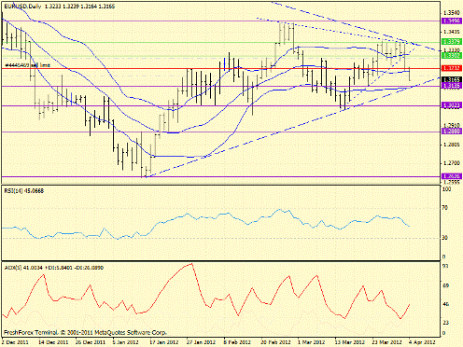Screen dimensions: 463x347
Task: Click the 1.2805 price scale value
Action: pos(452,145)
